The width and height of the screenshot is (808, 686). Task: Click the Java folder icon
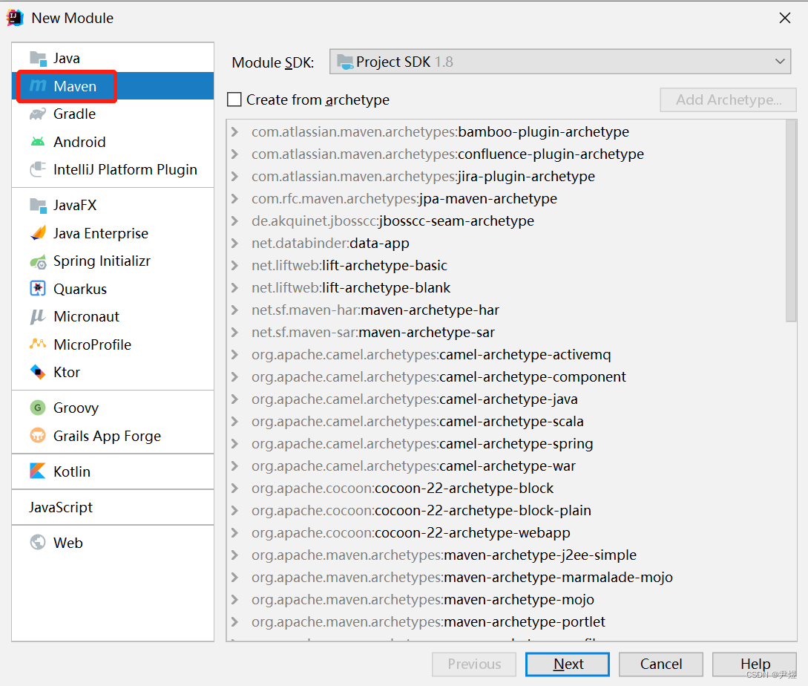[38, 59]
